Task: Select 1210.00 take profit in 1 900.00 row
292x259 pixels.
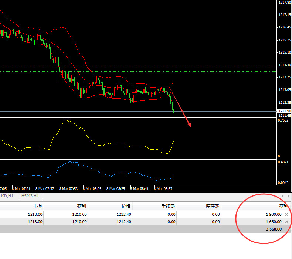Action: coord(79,215)
